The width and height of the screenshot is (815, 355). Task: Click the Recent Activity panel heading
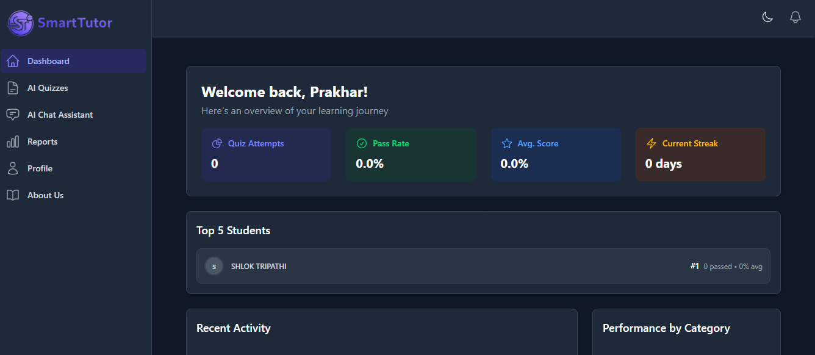pyautogui.click(x=234, y=328)
